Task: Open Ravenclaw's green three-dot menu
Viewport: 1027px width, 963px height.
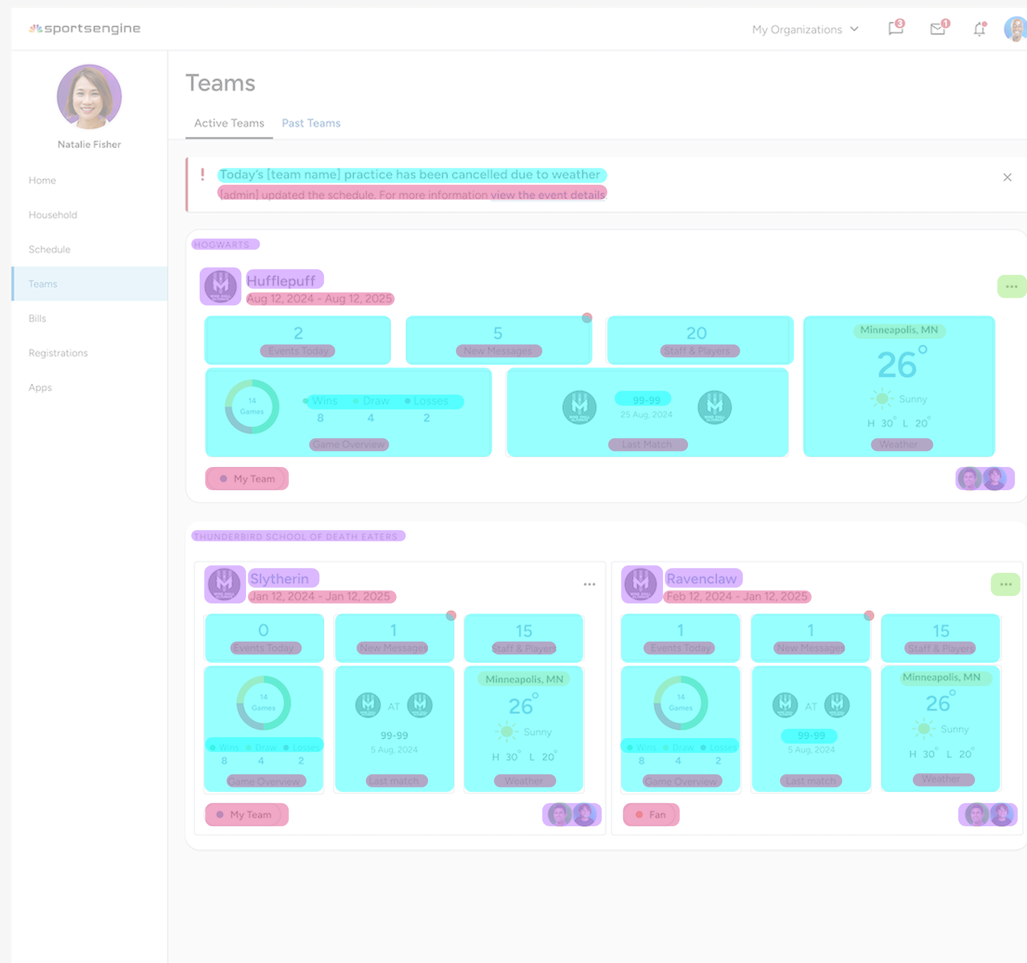Action: click(x=1005, y=584)
